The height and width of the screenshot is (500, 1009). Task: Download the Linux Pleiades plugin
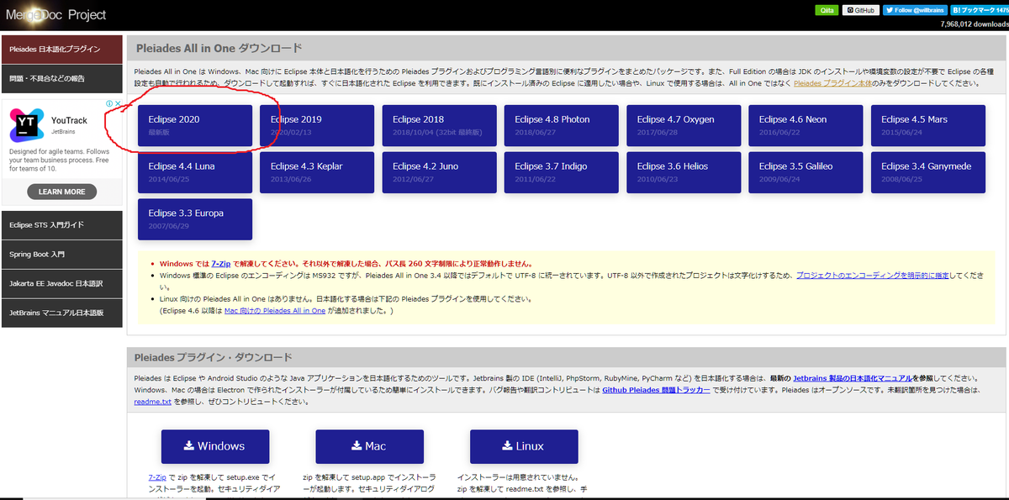pyautogui.click(x=524, y=446)
